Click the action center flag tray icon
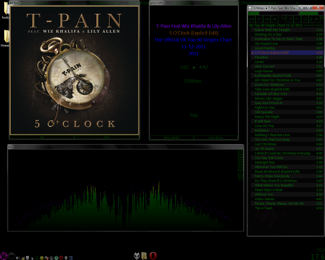 (47, 258)
